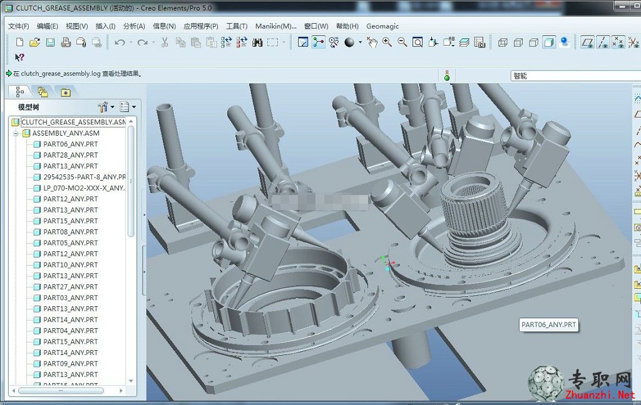The height and width of the screenshot is (405, 641).
Task: Paste from clipboard icon
Action: tap(196, 42)
